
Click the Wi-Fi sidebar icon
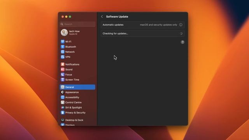tap(63, 42)
